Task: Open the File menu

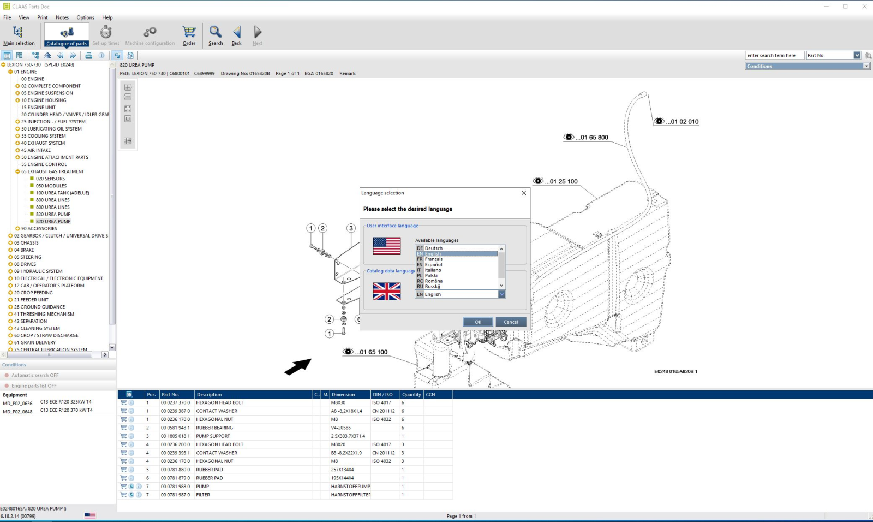Action: 7,17
